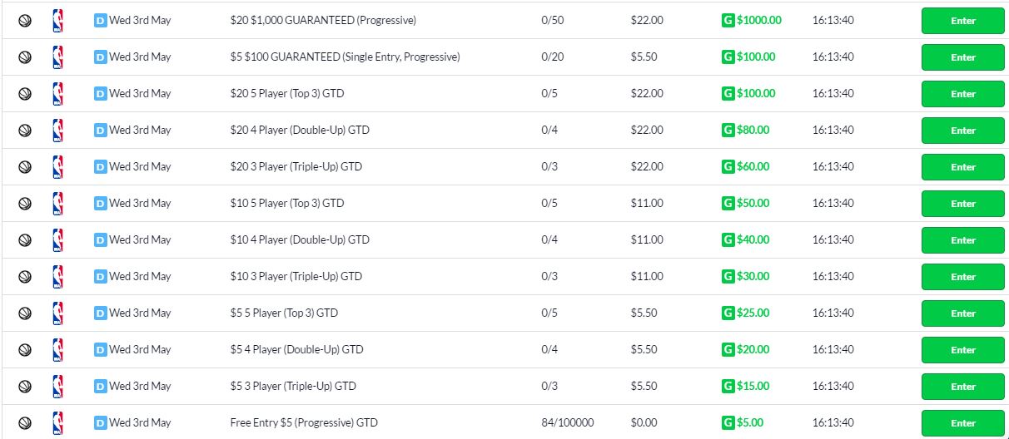
Task: Click NBA logo in $20 3 Player Triple-Up row
Action: click(57, 167)
